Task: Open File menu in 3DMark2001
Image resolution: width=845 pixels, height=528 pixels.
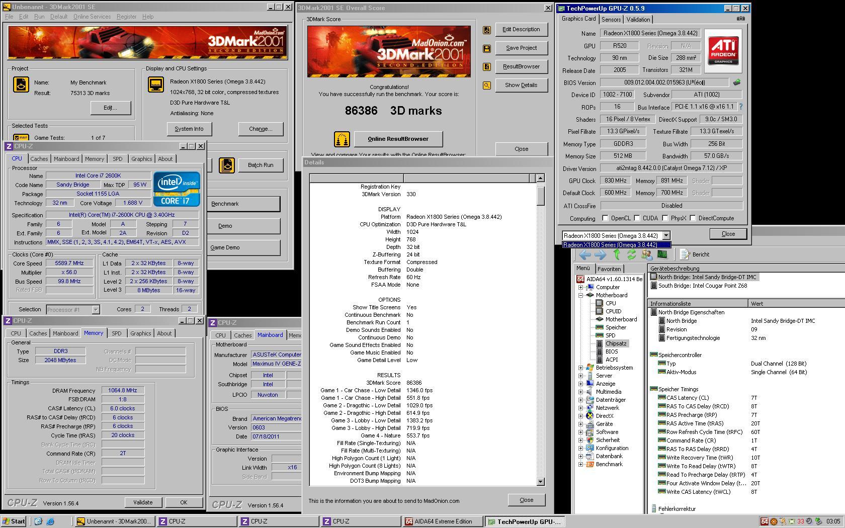Action: (9, 17)
